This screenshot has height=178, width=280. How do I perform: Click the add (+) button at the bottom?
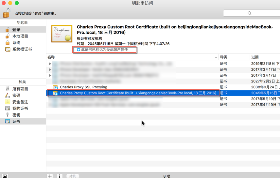coord(50,176)
